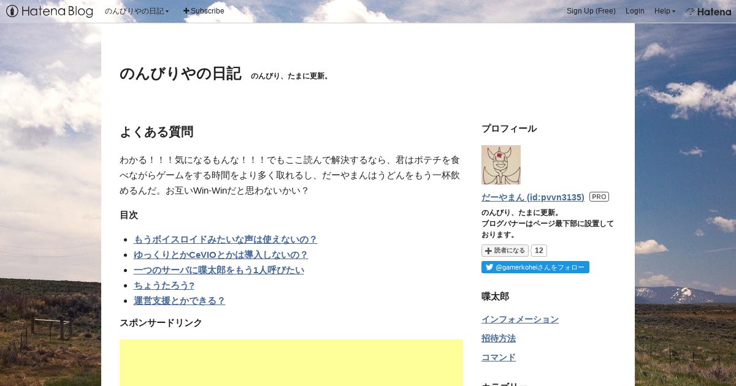Jump to ちょうたろう? section
736x386 pixels.
164,286
